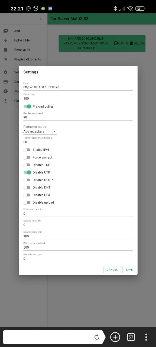Select Playlist all torrents menu entry
Viewport: 156px width, 347px height.
28,59
